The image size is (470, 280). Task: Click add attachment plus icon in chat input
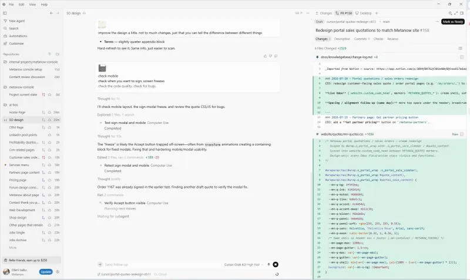coord(100,264)
